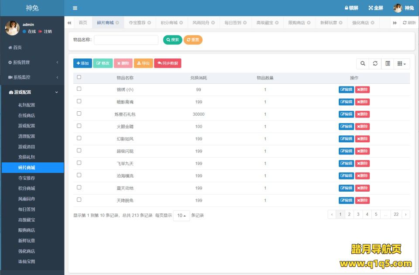The height and width of the screenshot is (275, 419).
Task: Click the 物品名称 search input field
Action: tap(126, 40)
